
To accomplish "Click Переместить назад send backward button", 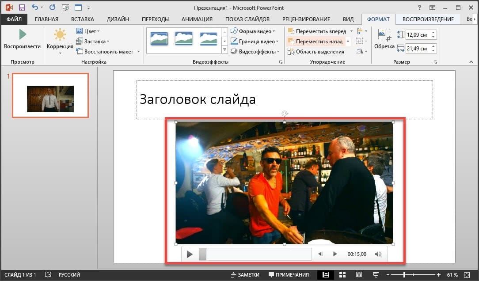I will [315, 41].
